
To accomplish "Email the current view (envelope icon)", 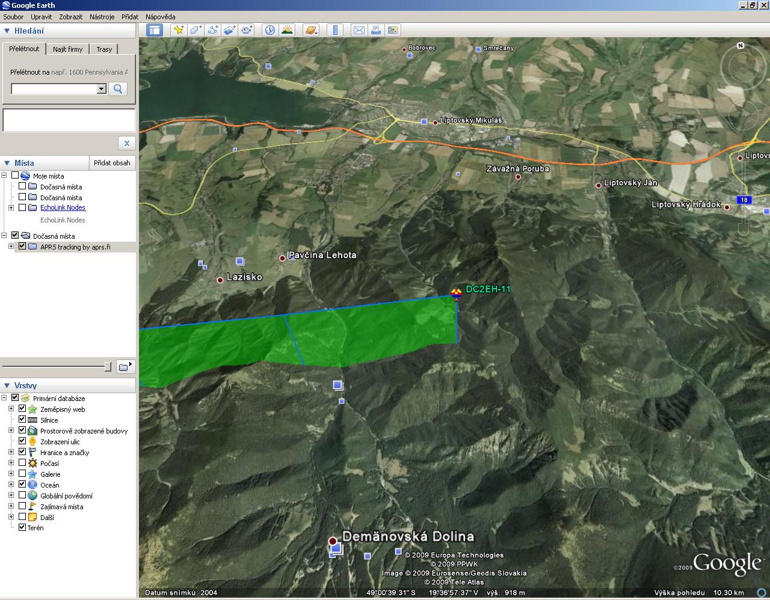I will [359, 30].
